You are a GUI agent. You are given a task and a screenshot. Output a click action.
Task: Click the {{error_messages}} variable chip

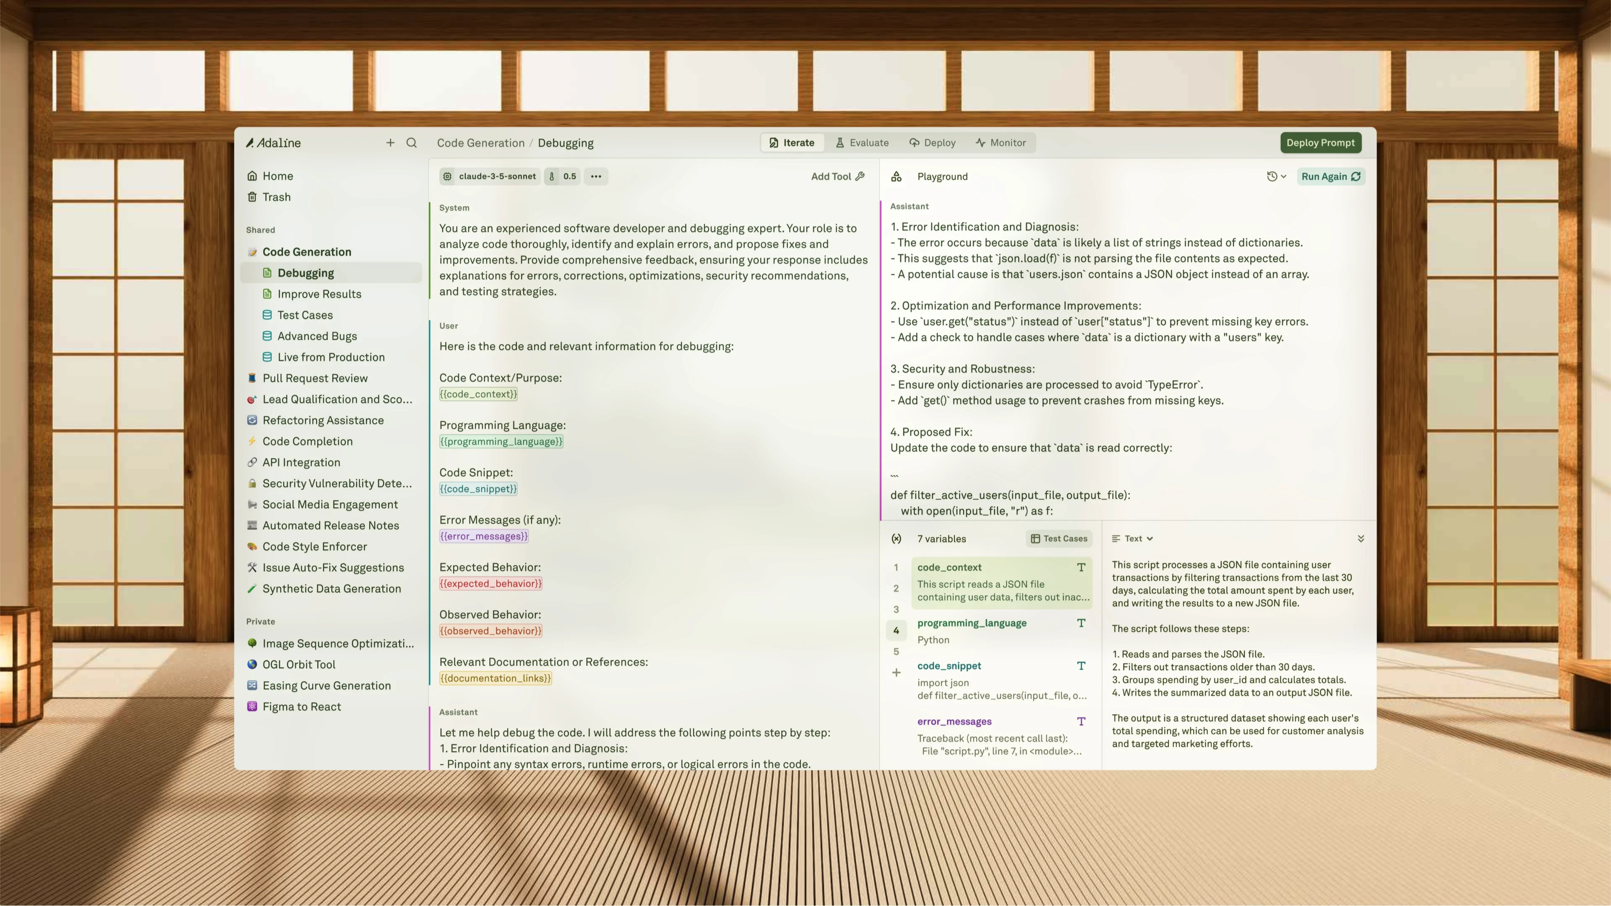coord(484,536)
